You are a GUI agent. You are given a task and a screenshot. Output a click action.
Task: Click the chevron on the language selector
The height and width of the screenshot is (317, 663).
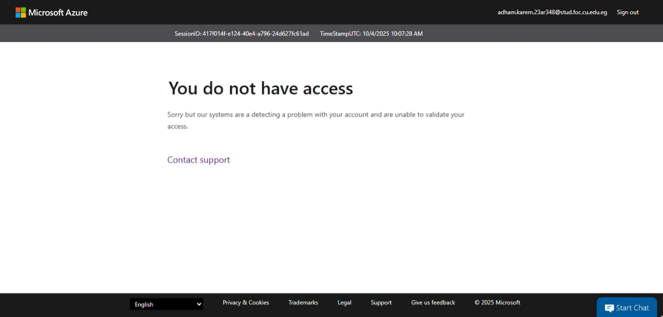tap(198, 304)
